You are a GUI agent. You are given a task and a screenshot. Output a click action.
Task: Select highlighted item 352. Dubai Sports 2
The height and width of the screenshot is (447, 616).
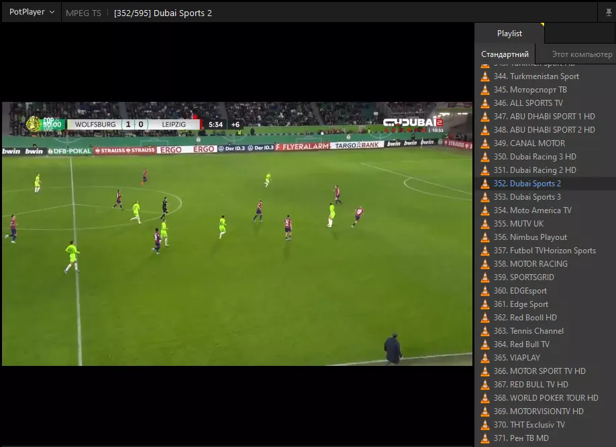[546, 184]
